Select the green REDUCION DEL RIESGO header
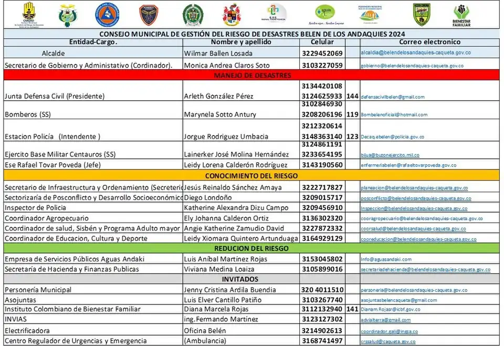 [252, 248]
